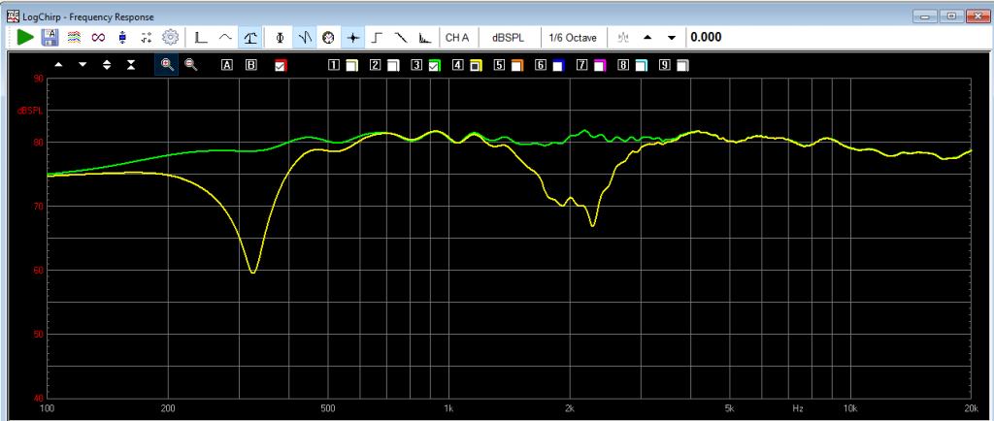The image size is (994, 421).
Task: Toggle the white trace 2 checkbox
Action: 394,65
